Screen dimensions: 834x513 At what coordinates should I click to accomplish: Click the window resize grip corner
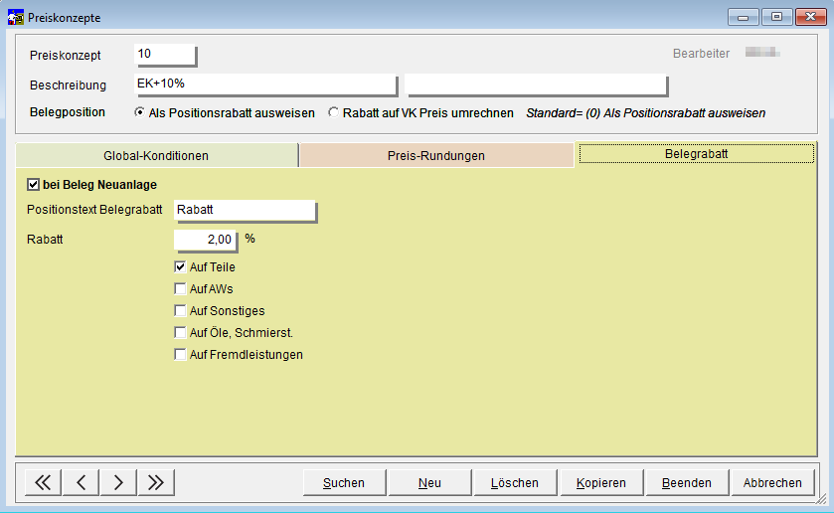[x=822, y=499]
